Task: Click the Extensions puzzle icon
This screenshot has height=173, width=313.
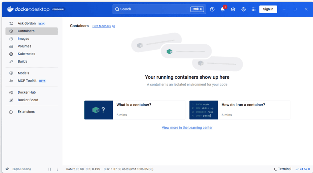Action: tap(11, 112)
